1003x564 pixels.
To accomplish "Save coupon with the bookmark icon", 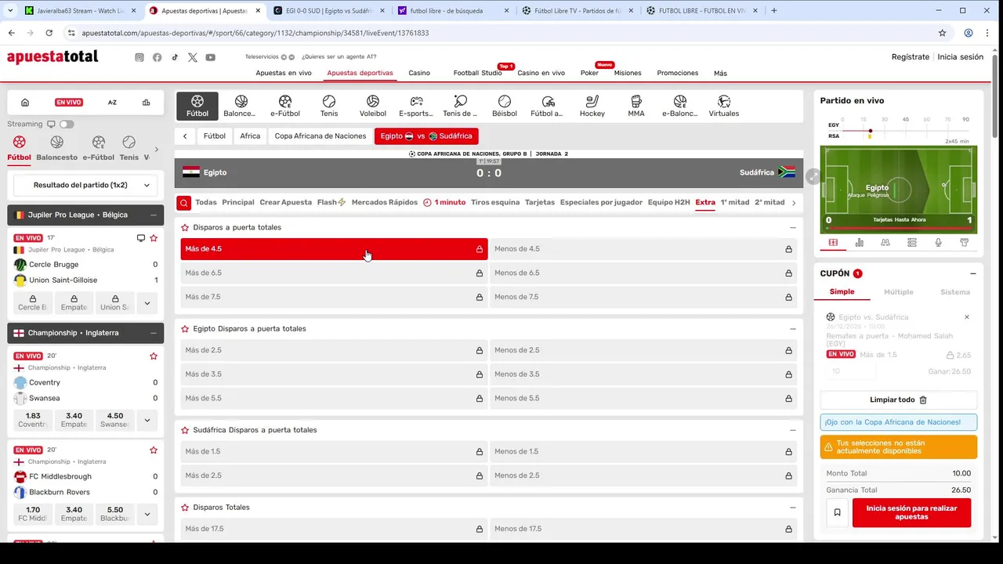I will click(837, 512).
